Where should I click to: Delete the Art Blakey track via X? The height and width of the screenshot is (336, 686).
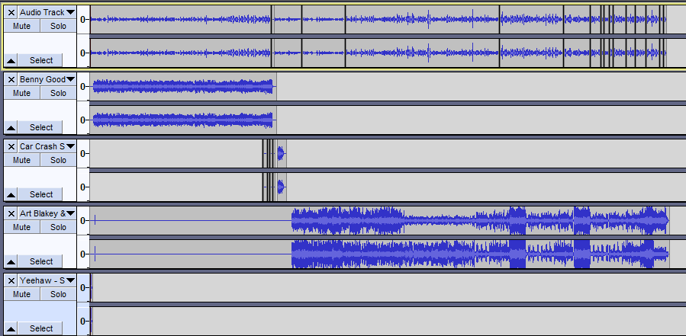[x=11, y=213]
